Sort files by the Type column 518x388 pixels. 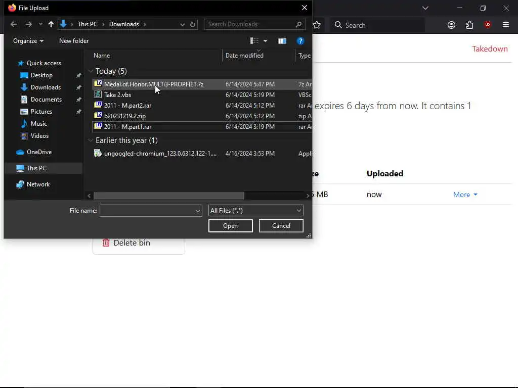pos(304,56)
